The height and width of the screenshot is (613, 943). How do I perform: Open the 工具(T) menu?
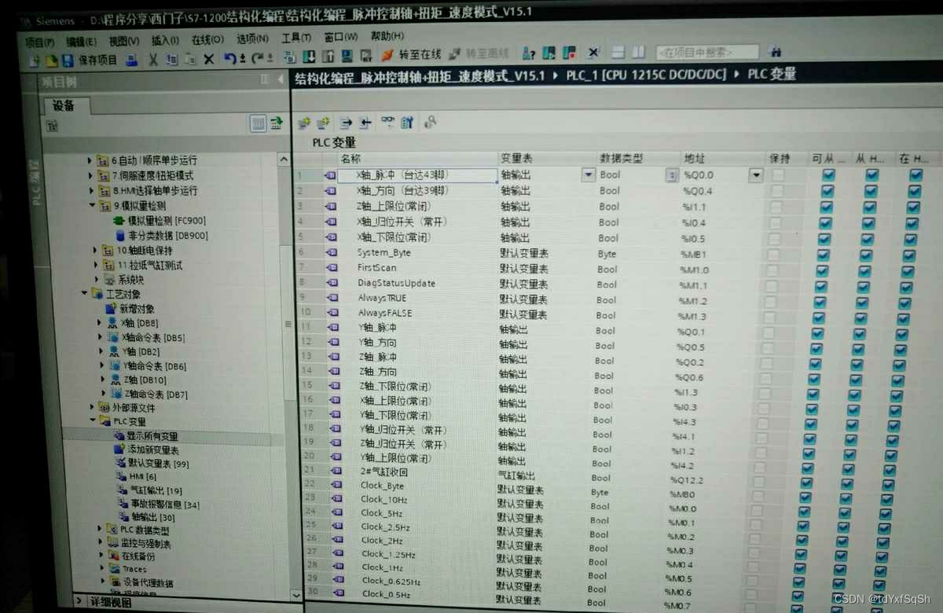[x=296, y=38]
